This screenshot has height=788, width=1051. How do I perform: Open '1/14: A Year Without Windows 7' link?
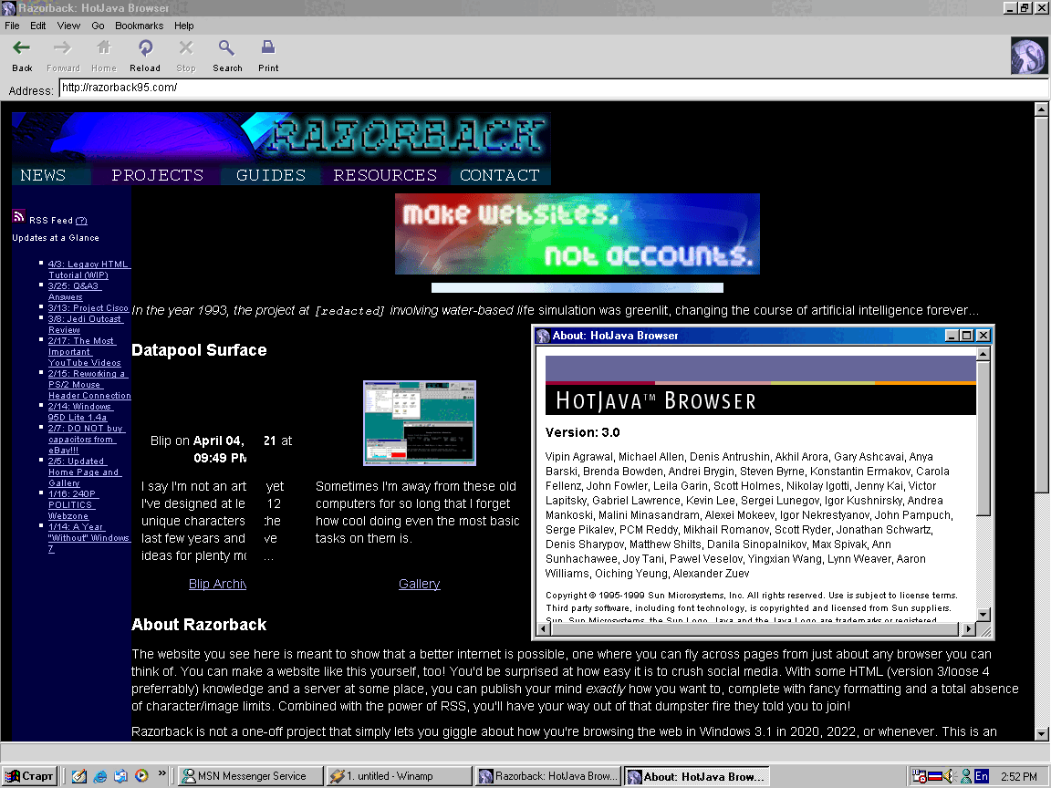click(x=88, y=537)
